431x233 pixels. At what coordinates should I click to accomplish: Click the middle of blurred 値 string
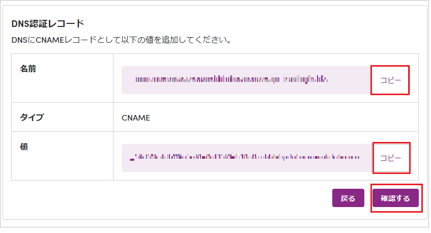245,157
